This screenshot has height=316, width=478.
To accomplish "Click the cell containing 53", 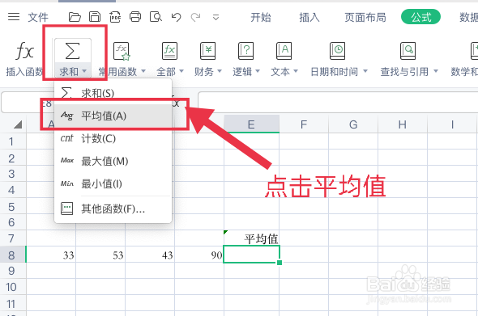I will click(x=100, y=255).
